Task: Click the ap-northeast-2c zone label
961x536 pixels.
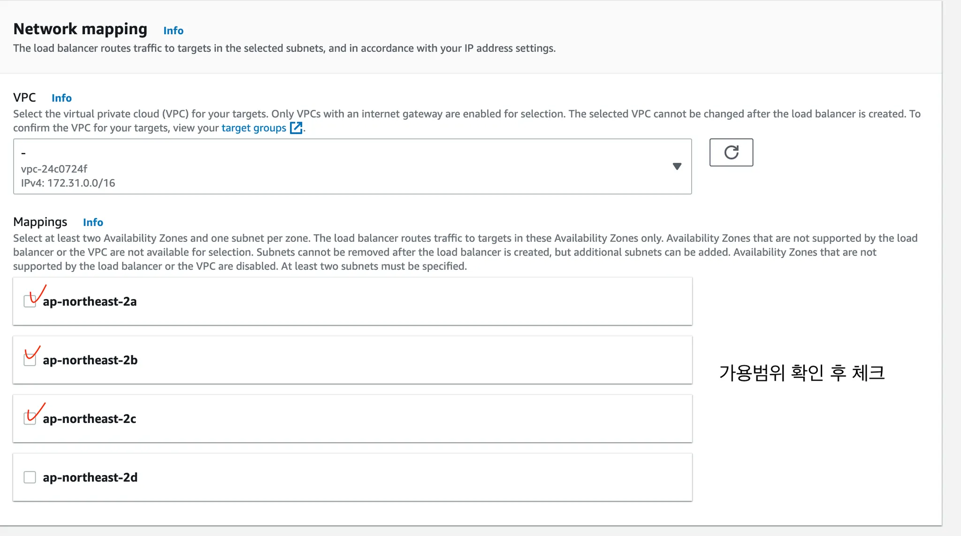Action: [x=90, y=419]
